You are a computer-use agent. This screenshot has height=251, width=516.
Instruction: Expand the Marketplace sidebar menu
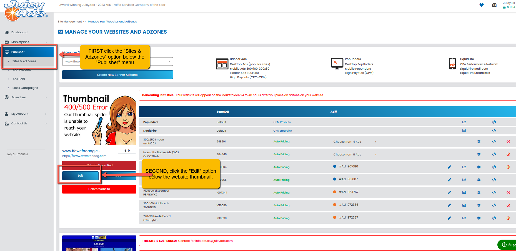[26, 42]
